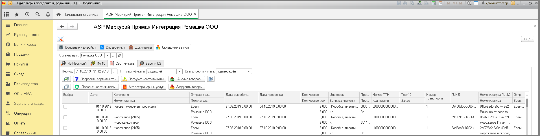Click Загрузить товары button
Image resolution: width=540 pixels, height=136 pixels.
(187, 87)
